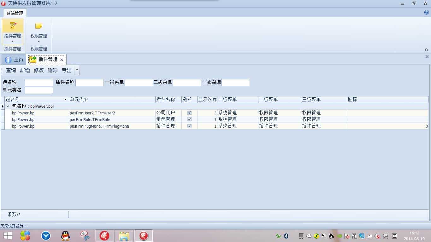Viewport: 431px width, 242px height.
Task: Click the 条数:3 status bar entry
Action: (x=14, y=215)
